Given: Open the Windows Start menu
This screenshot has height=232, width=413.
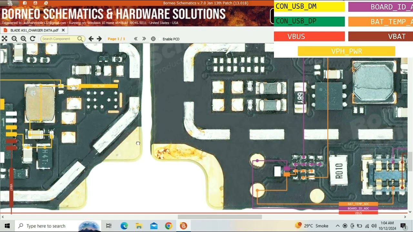Looking at the screenshot, I should point(7,226).
